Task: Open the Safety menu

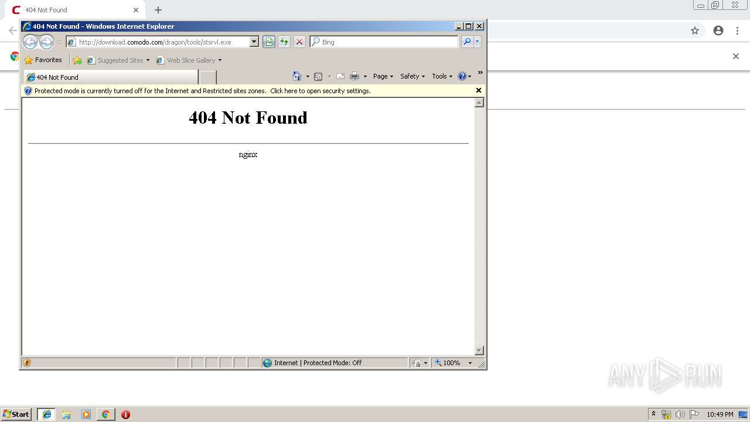Action: click(412, 76)
